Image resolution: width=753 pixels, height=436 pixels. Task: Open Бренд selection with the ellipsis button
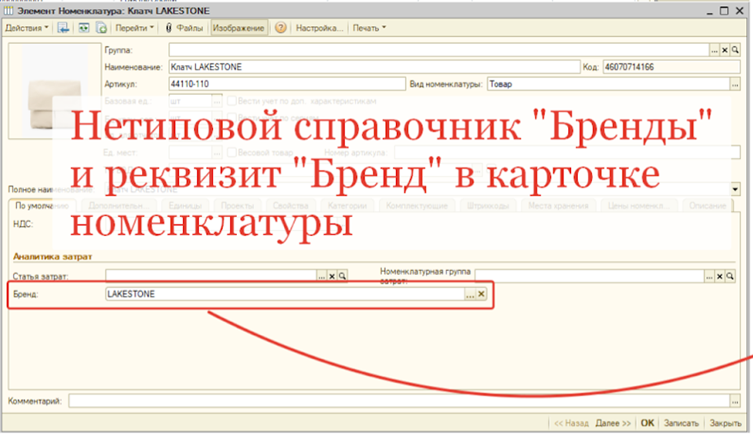(x=470, y=293)
